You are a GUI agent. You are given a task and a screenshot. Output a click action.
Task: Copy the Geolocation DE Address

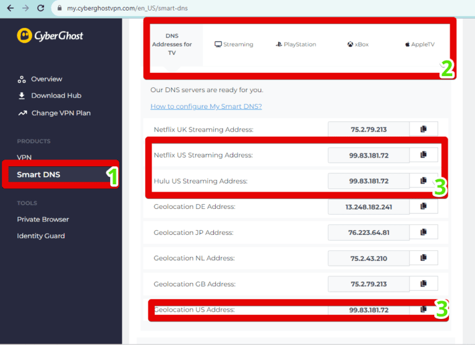(424, 207)
